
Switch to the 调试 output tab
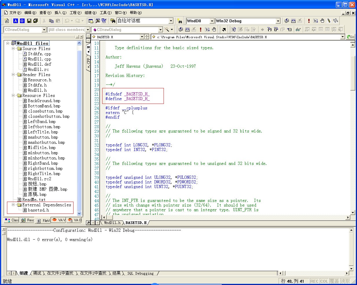(x=37, y=273)
